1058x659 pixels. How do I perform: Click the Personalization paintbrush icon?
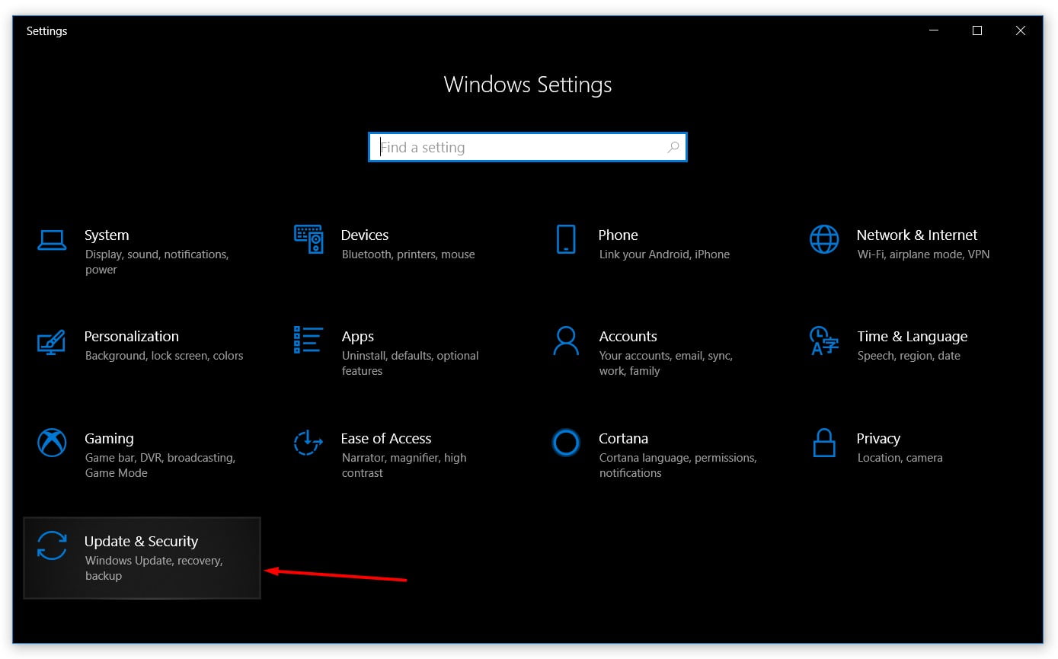52,341
